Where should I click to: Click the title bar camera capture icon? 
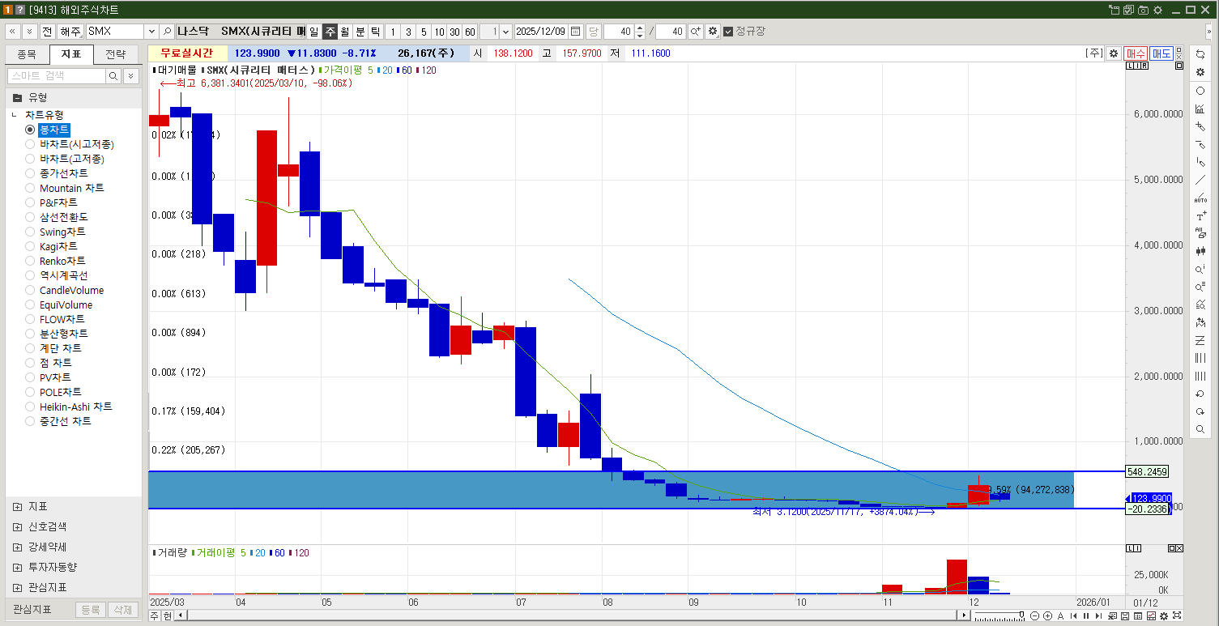1143,10
